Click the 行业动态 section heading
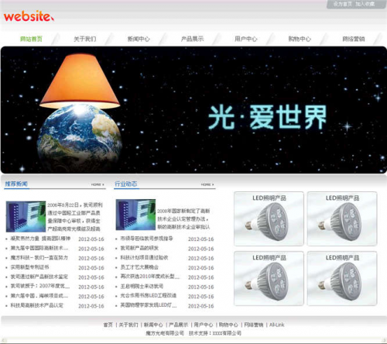The width and height of the screenshot is (387, 344). 126,184
